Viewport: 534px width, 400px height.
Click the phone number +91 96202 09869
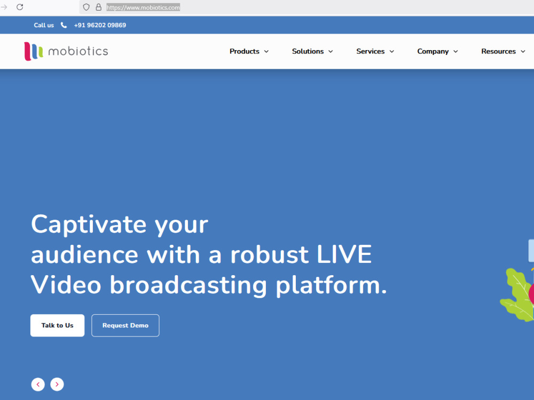coord(100,25)
